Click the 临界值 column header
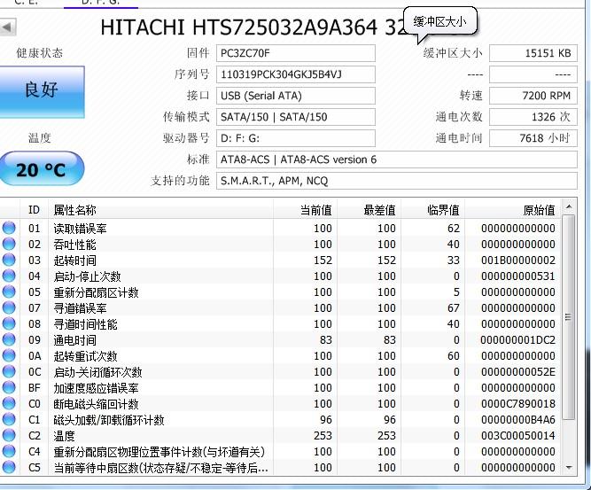This screenshot has width=591, height=490. tap(432, 210)
